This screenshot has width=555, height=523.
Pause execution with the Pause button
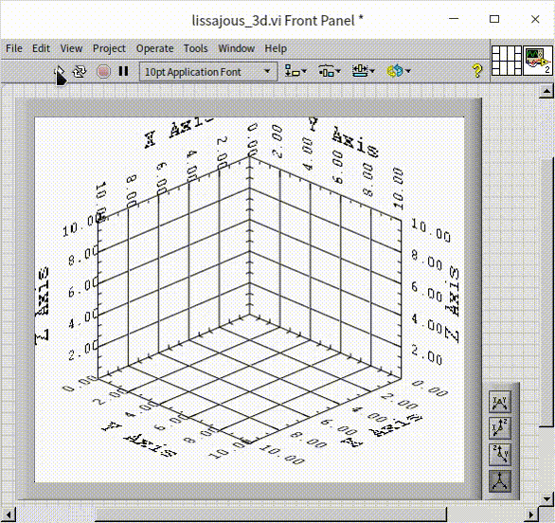123,71
